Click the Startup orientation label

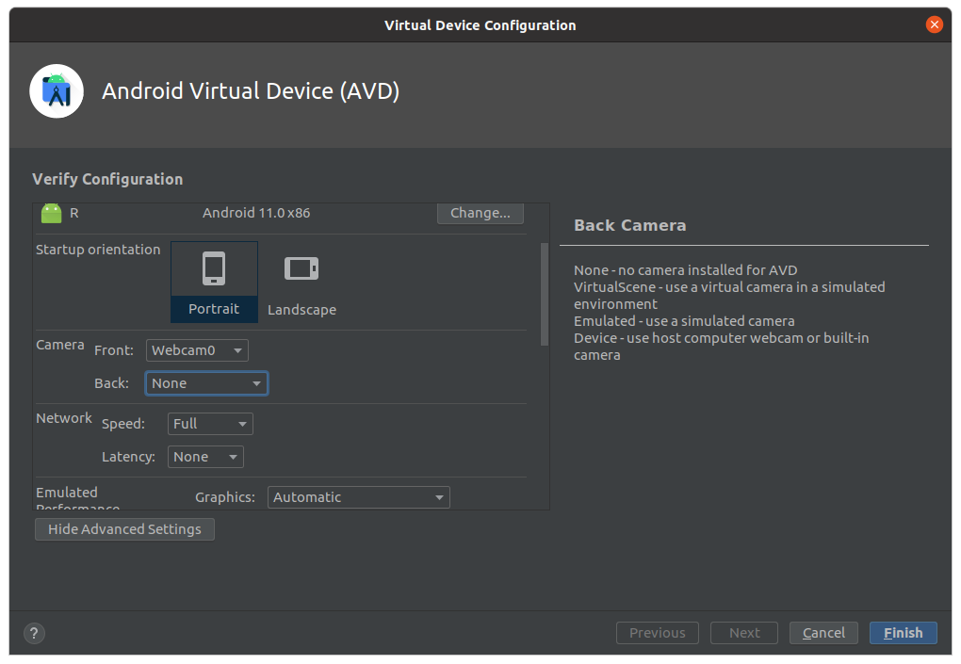tap(98, 250)
